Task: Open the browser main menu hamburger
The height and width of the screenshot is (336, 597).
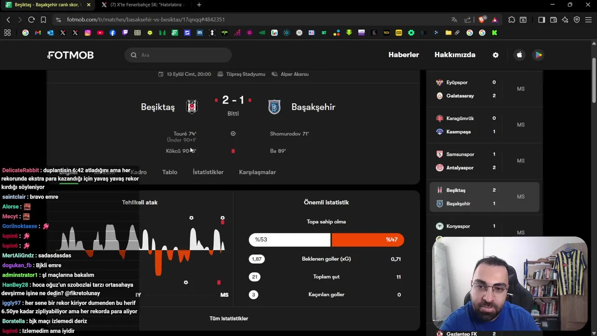Action: coord(589,20)
